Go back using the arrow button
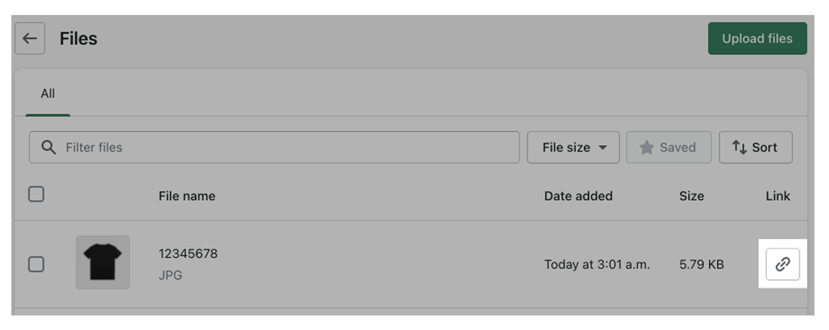Image resolution: width=829 pixels, height=330 pixels. pos(30,38)
